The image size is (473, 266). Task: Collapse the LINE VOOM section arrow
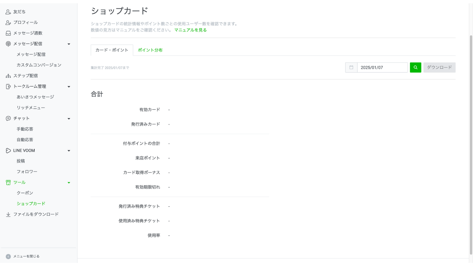coord(69,151)
